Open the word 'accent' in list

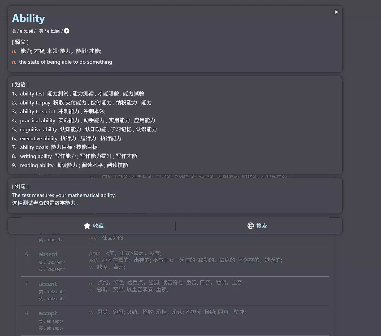pyautogui.click(x=48, y=284)
